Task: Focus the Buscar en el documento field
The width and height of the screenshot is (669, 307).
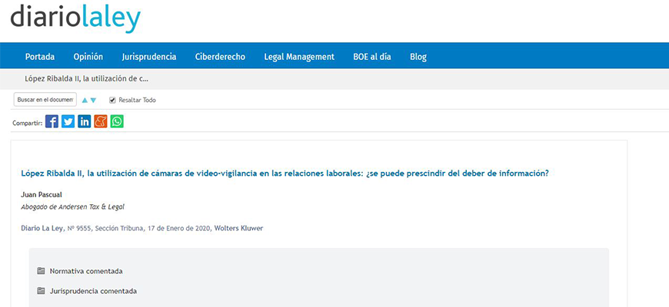Action: tap(45, 100)
